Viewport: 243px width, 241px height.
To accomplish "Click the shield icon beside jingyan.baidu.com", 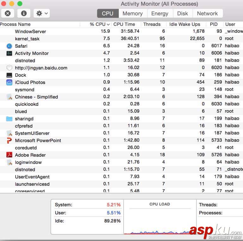I will pos(9,68).
